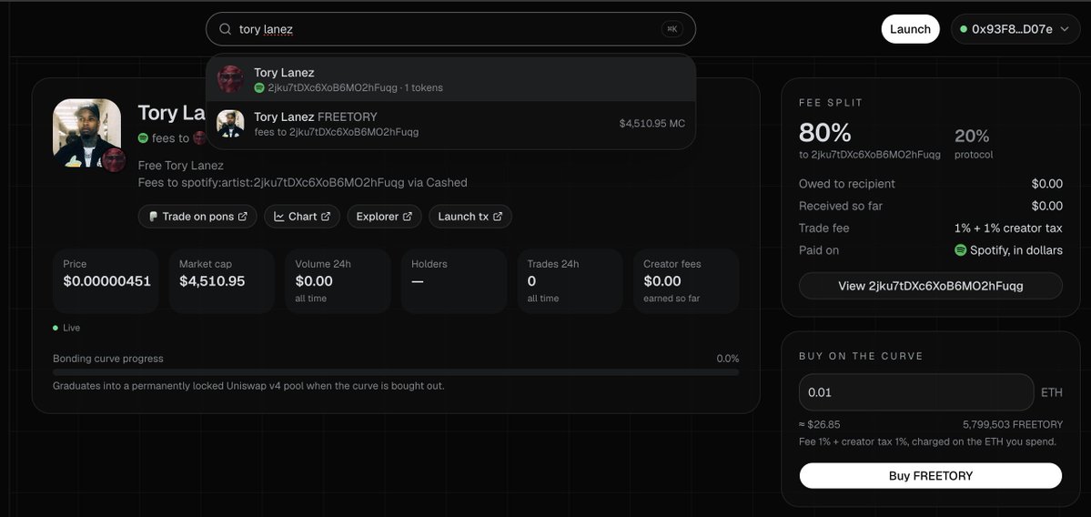This screenshot has width=1091, height=517.
Task: Click the Market cap card $4,510.95
Action: click(221, 281)
